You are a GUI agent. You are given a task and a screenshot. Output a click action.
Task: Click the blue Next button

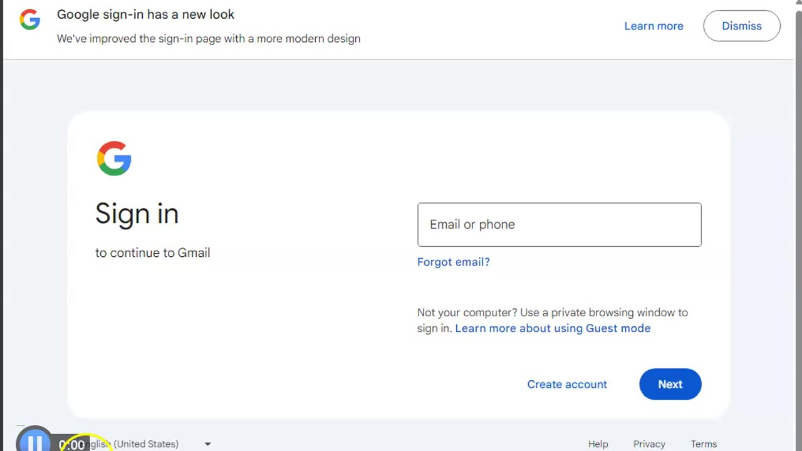(670, 384)
